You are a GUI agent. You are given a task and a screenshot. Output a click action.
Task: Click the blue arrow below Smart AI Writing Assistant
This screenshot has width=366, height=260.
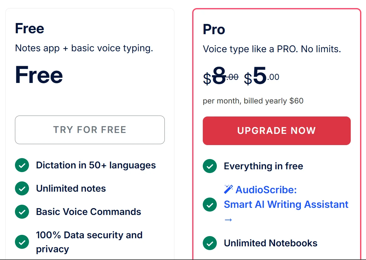click(228, 220)
